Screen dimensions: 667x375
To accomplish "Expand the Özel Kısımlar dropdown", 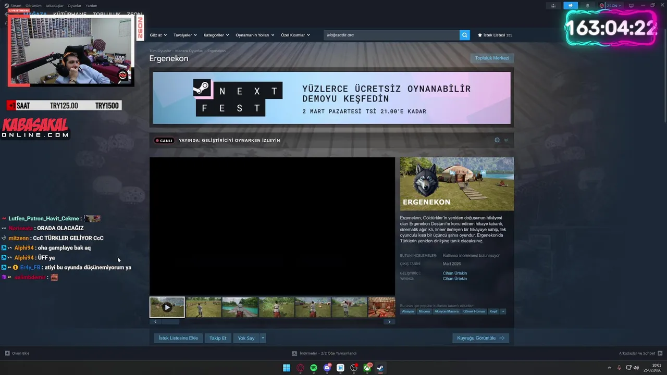I will 295,35.
